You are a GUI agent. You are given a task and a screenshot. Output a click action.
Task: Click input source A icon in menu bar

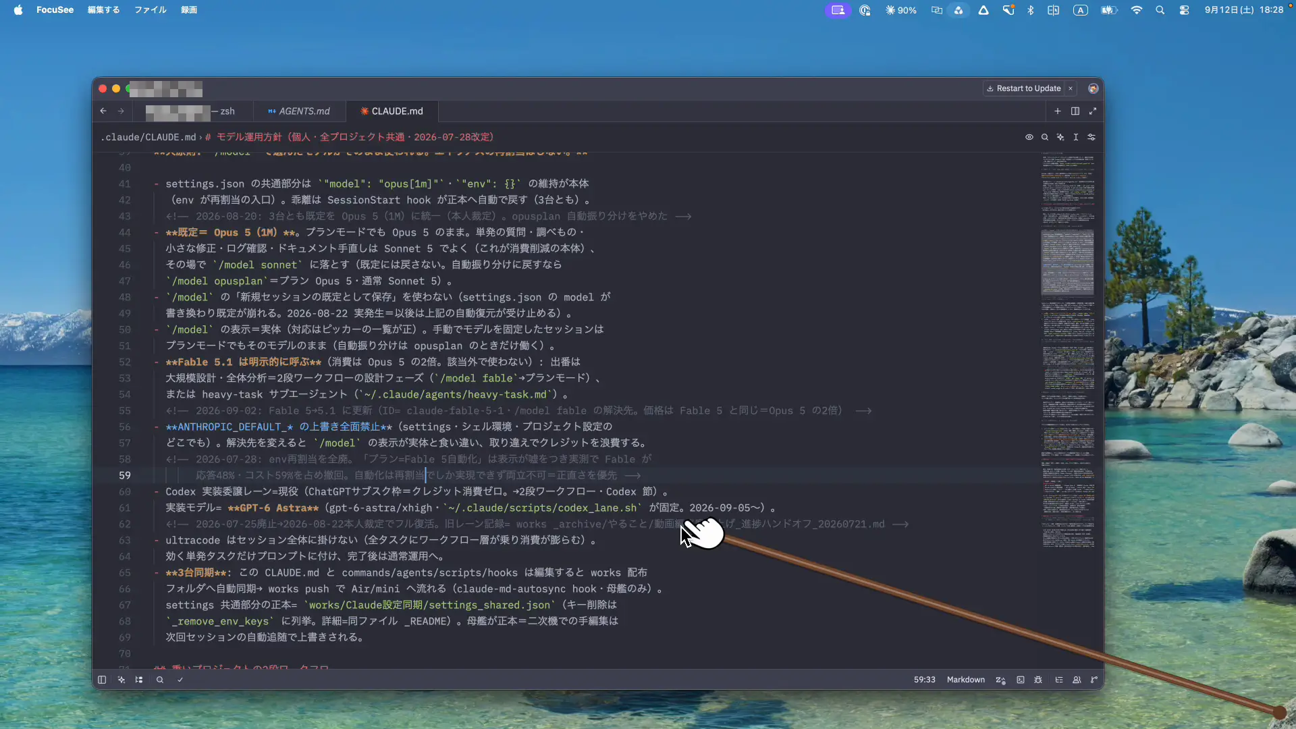(1081, 10)
